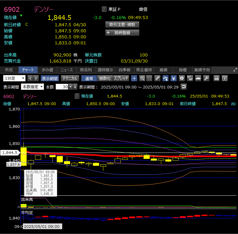
Task: Click the デンソー name in header
Action: pyautogui.click(x=43, y=9)
